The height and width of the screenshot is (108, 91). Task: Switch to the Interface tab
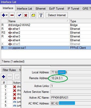click(8, 8)
